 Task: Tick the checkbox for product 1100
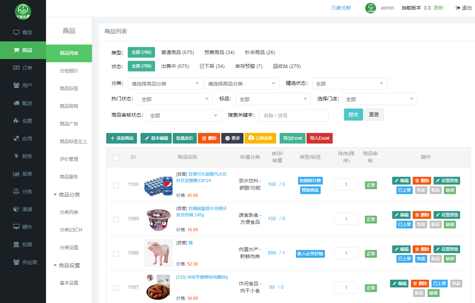click(116, 185)
